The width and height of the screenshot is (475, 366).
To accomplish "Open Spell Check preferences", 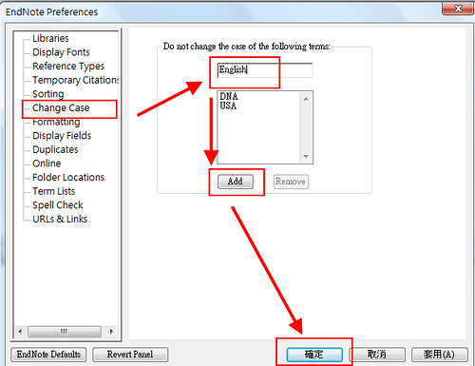I will pyautogui.click(x=58, y=205).
